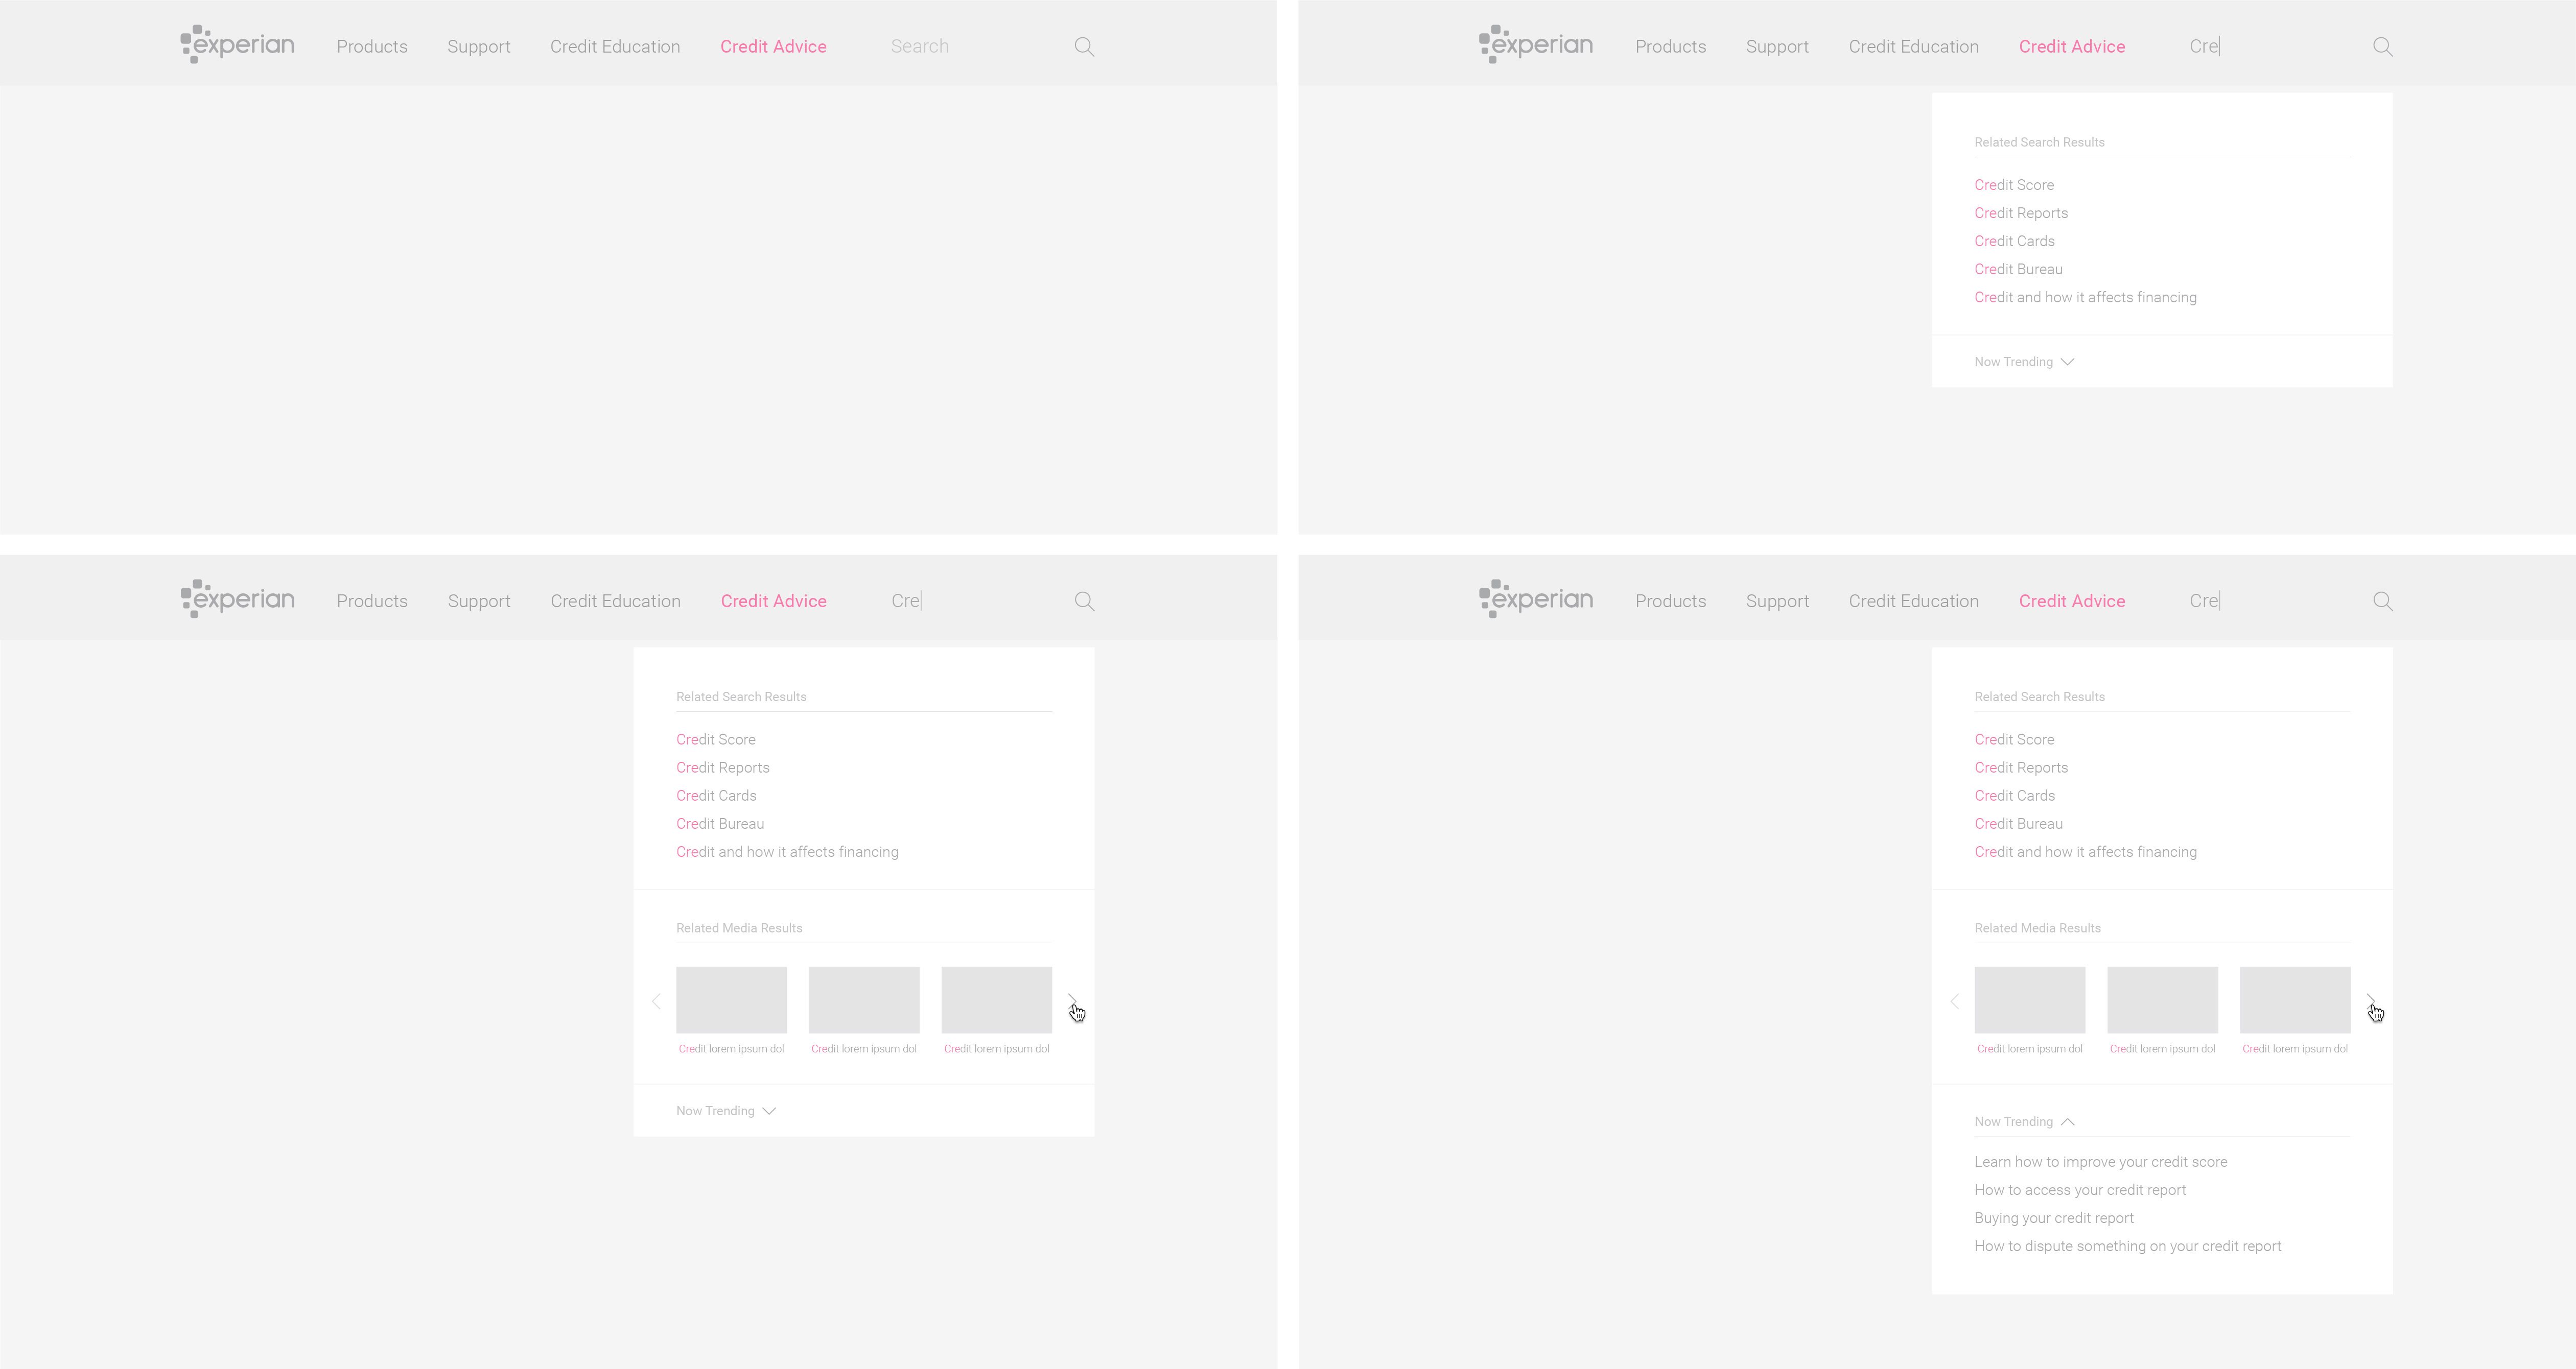Open Products menu in bottom-right panel
This screenshot has width=2576, height=1369.
(x=1671, y=602)
